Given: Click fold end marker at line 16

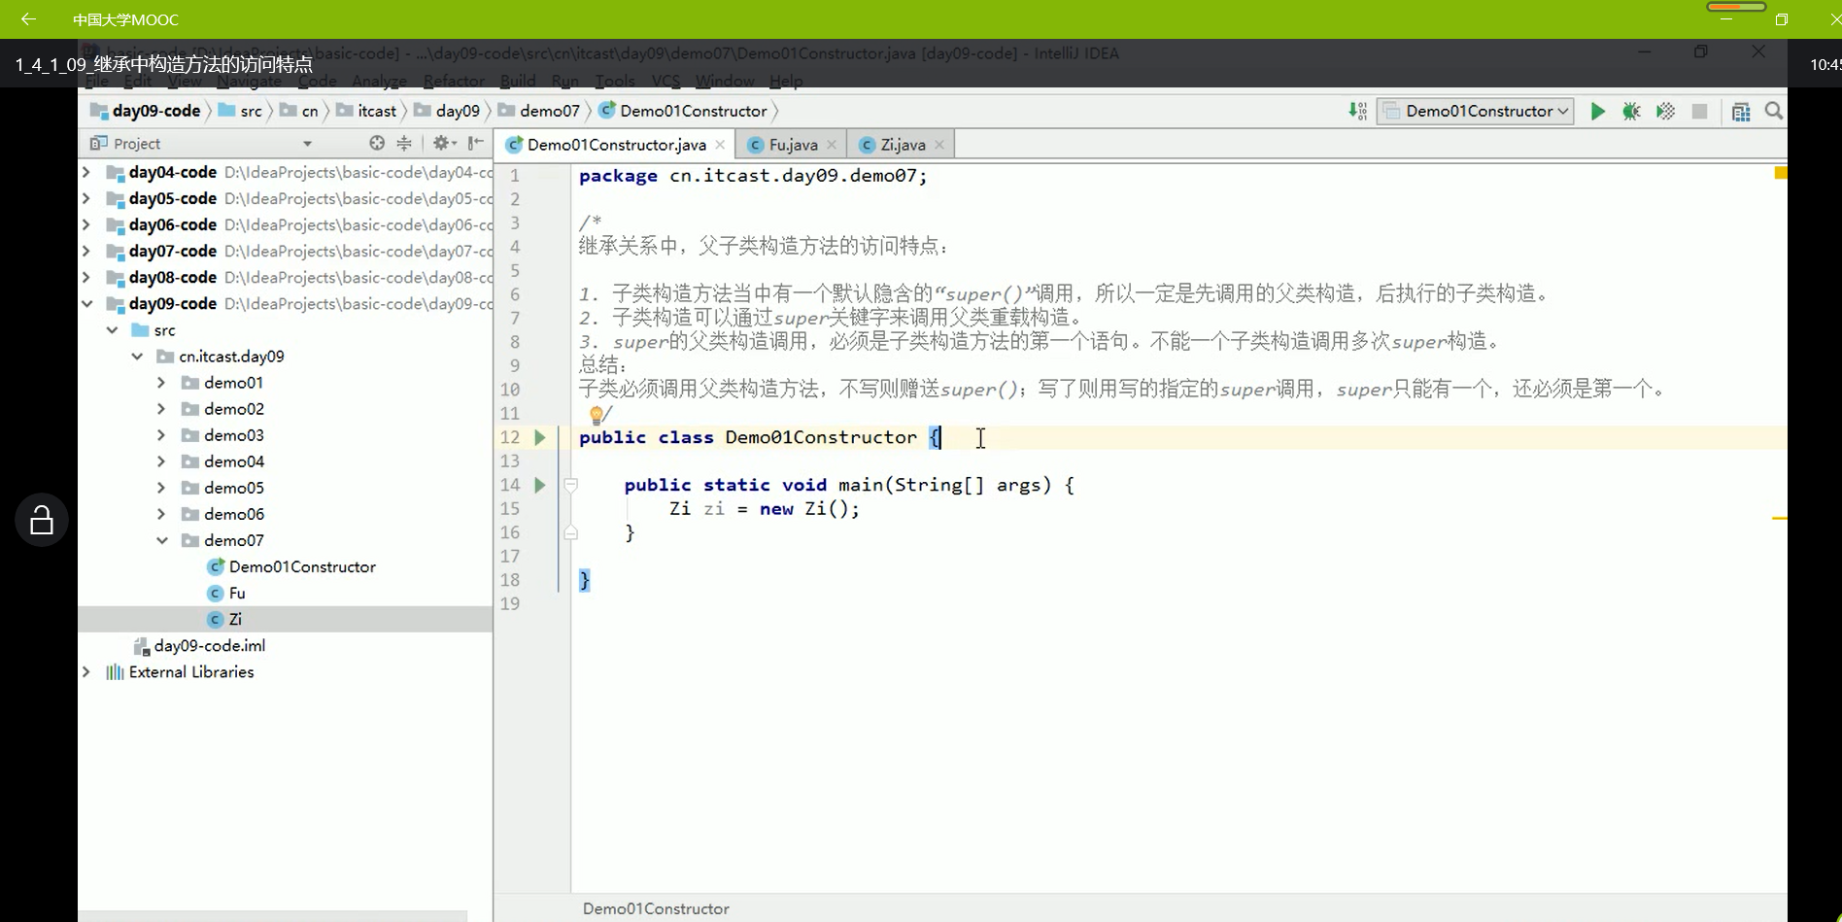Looking at the screenshot, I should point(571,532).
